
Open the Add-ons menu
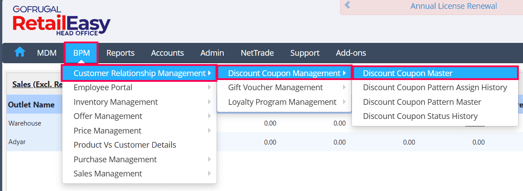pyautogui.click(x=351, y=53)
